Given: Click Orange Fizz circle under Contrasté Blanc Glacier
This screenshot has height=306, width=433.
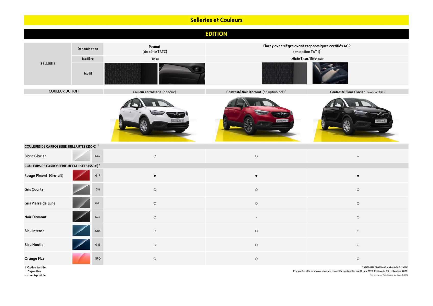Looking at the screenshot, I should (358, 259).
